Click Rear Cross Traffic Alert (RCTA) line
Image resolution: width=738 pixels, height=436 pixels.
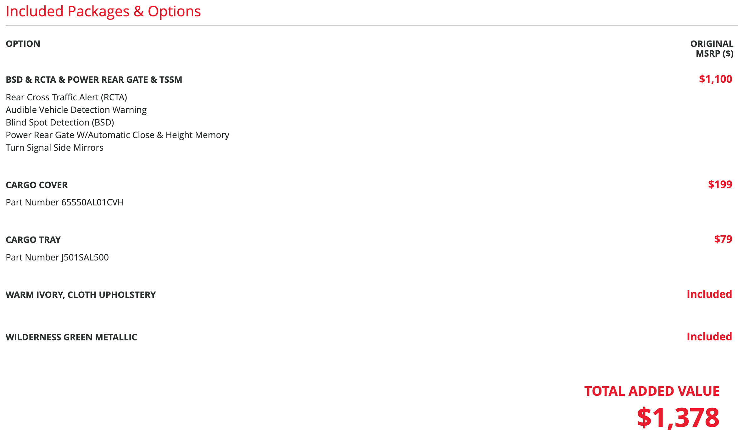66,97
